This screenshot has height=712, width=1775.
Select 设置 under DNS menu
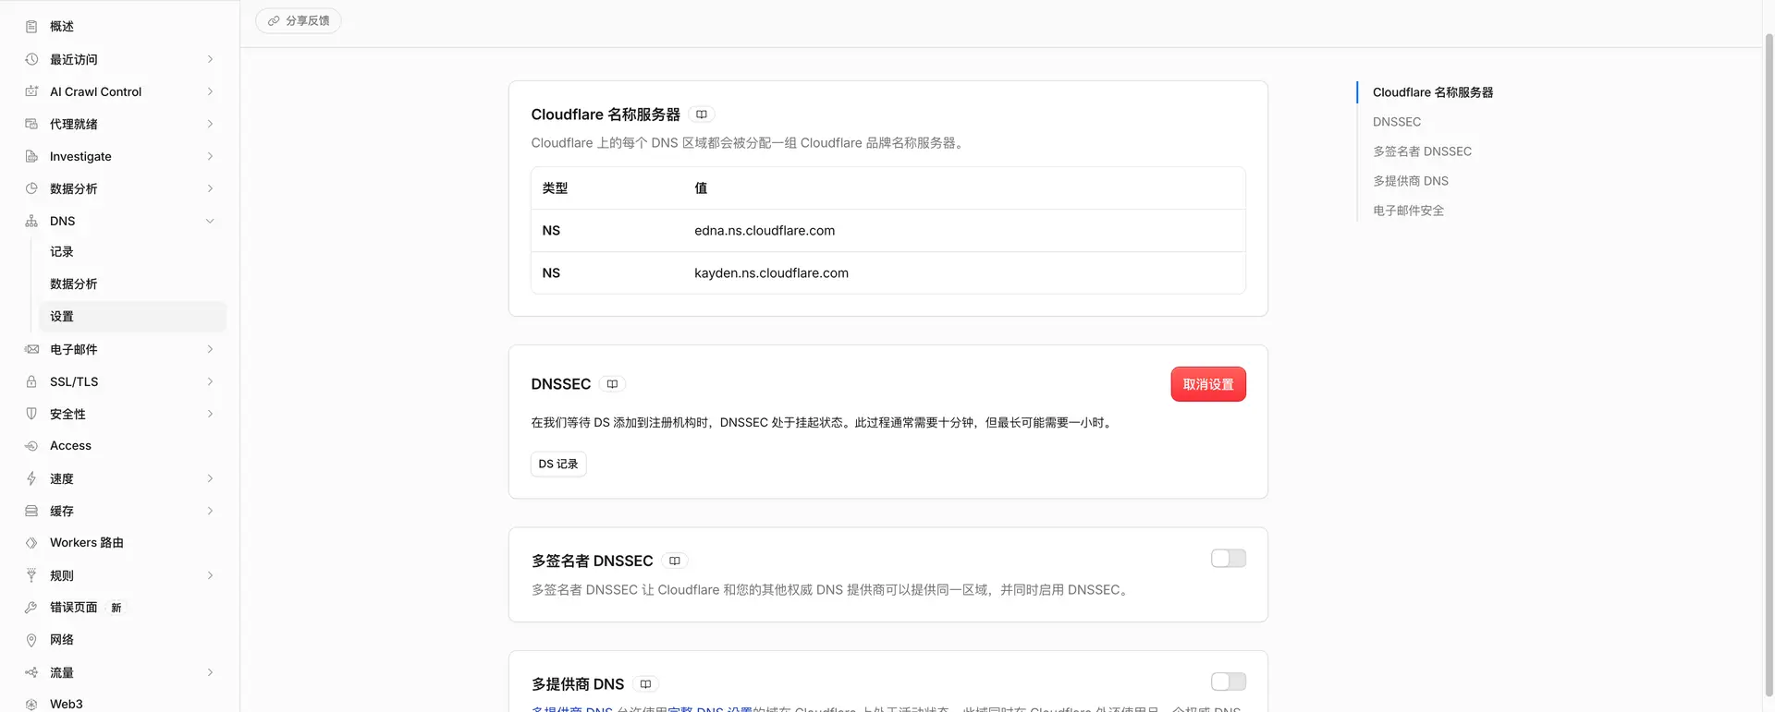[133, 317]
